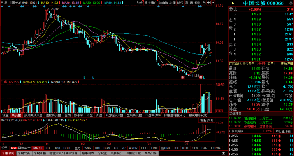The height and width of the screenshot is (156, 294).
Task: Expand the toolbar dropdown arrow
Action: click(214, 2)
